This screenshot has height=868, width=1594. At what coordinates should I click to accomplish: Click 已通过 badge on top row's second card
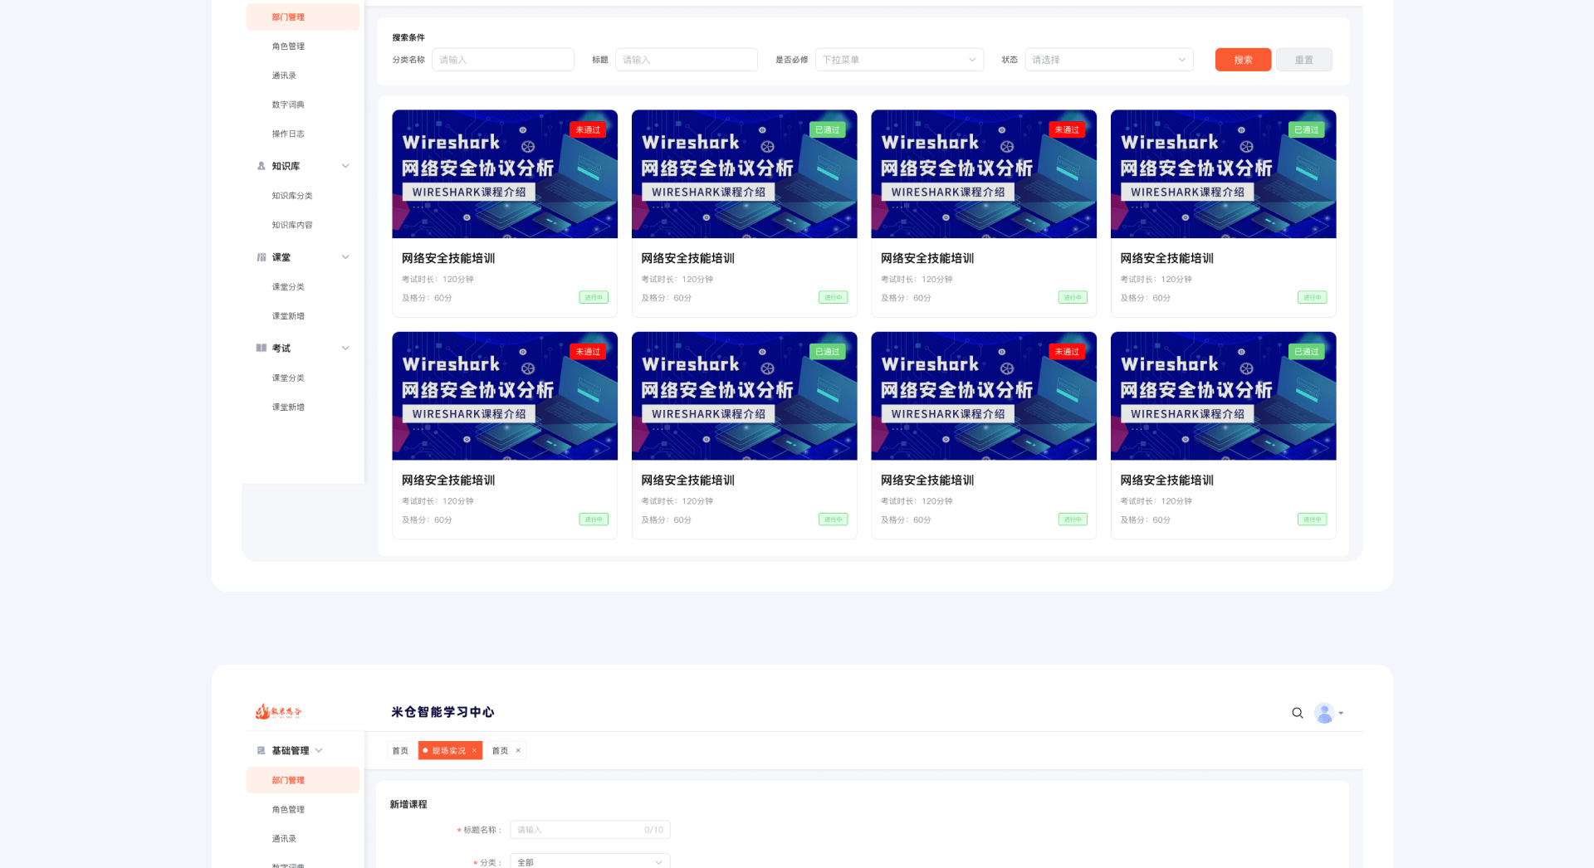point(828,130)
